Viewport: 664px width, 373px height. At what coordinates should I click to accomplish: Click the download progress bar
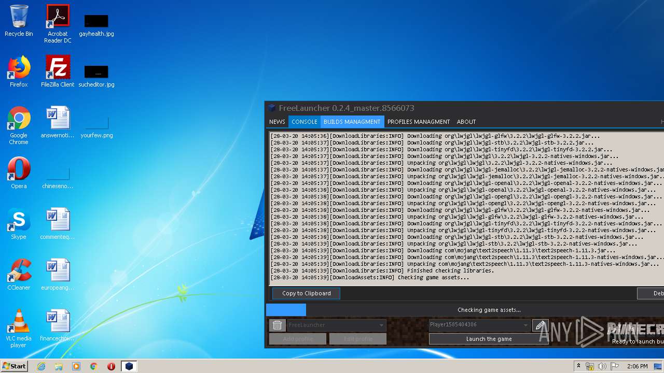[x=465, y=310]
